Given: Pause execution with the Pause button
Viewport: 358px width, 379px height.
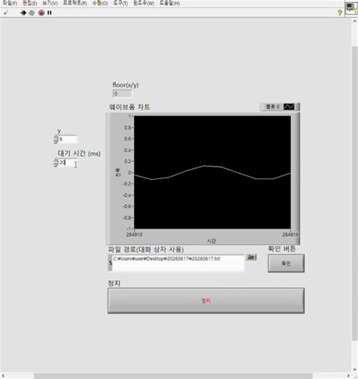Looking at the screenshot, I should tap(50, 12).
